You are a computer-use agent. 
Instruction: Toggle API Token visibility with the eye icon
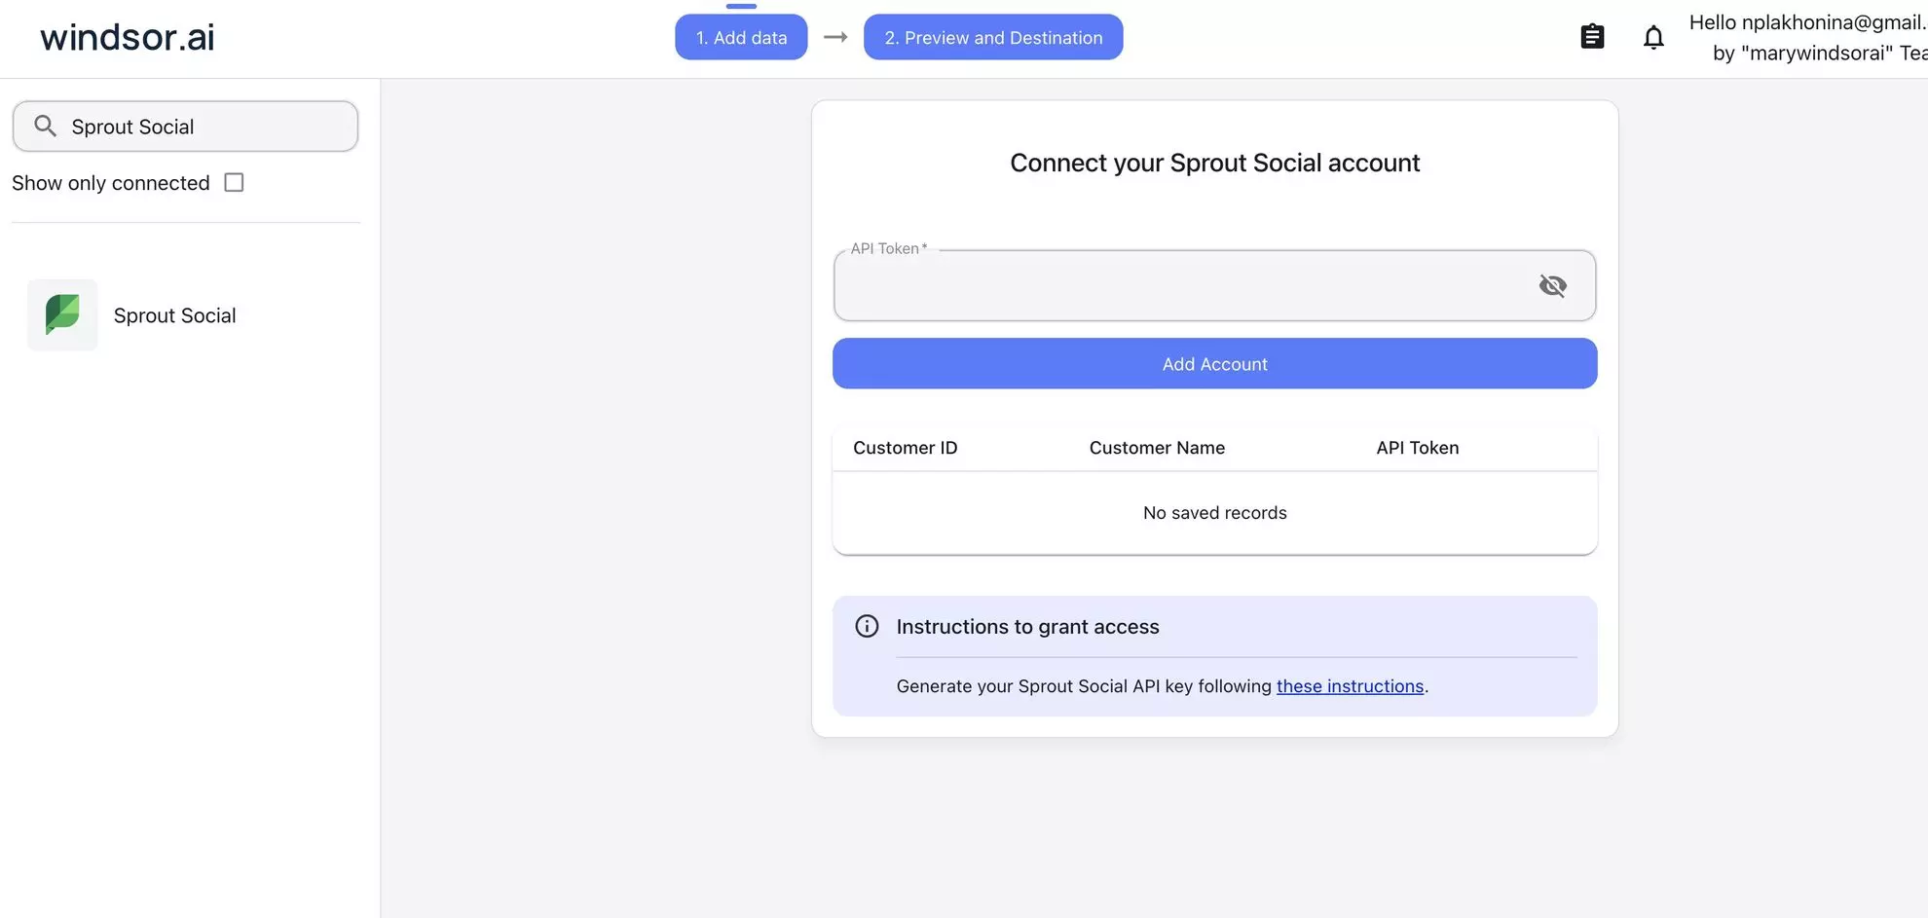[x=1553, y=285]
